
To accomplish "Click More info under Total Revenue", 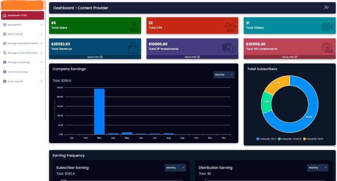I will tap(95, 57).
